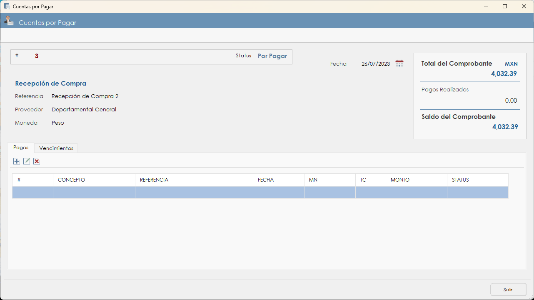Click the MONTO column header
Screen dimensions: 534x300
click(x=416, y=180)
